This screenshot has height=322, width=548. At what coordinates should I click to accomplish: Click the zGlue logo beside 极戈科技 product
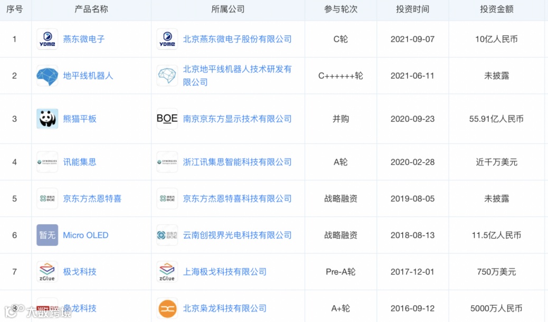pyautogui.click(x=47, y=272)
